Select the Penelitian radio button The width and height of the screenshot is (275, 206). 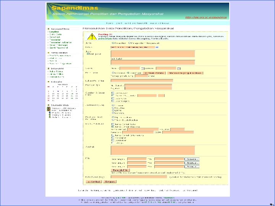coord(113,43)
